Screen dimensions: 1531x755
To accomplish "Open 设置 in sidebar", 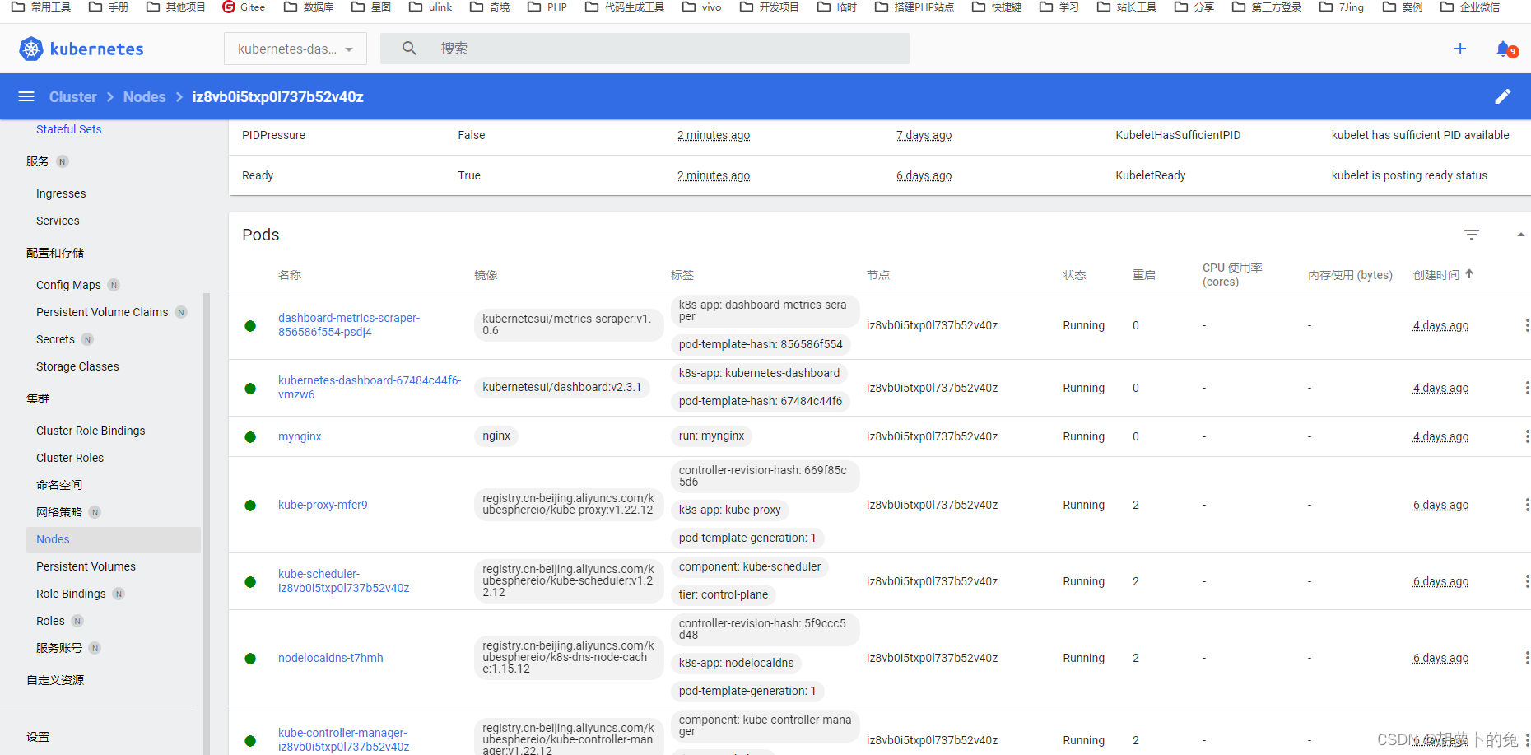I will click(x=38, y=737).
